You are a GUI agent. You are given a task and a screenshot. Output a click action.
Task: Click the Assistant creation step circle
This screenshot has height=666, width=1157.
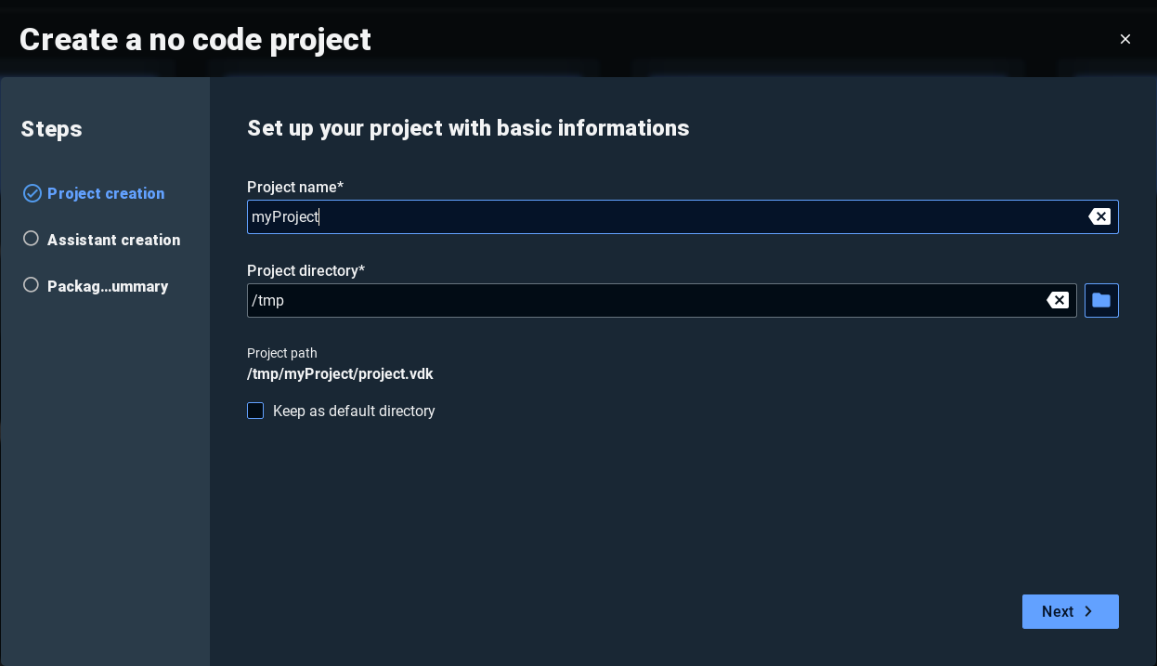(x=31, y=239)
